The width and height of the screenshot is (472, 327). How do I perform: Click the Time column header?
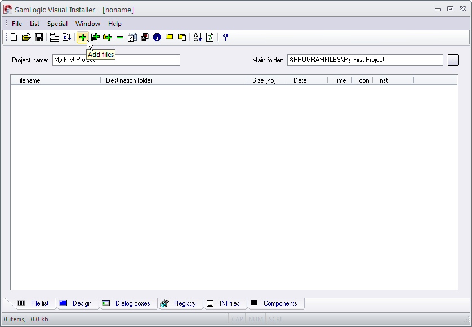340,80
